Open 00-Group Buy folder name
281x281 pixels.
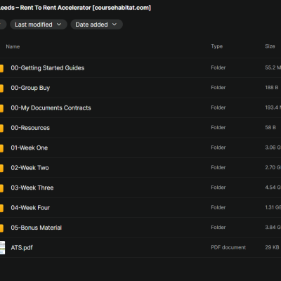(30, 88)
